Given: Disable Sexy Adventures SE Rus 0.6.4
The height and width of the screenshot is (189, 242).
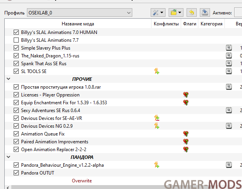Looking at the screenshot, I should point(16,111).
